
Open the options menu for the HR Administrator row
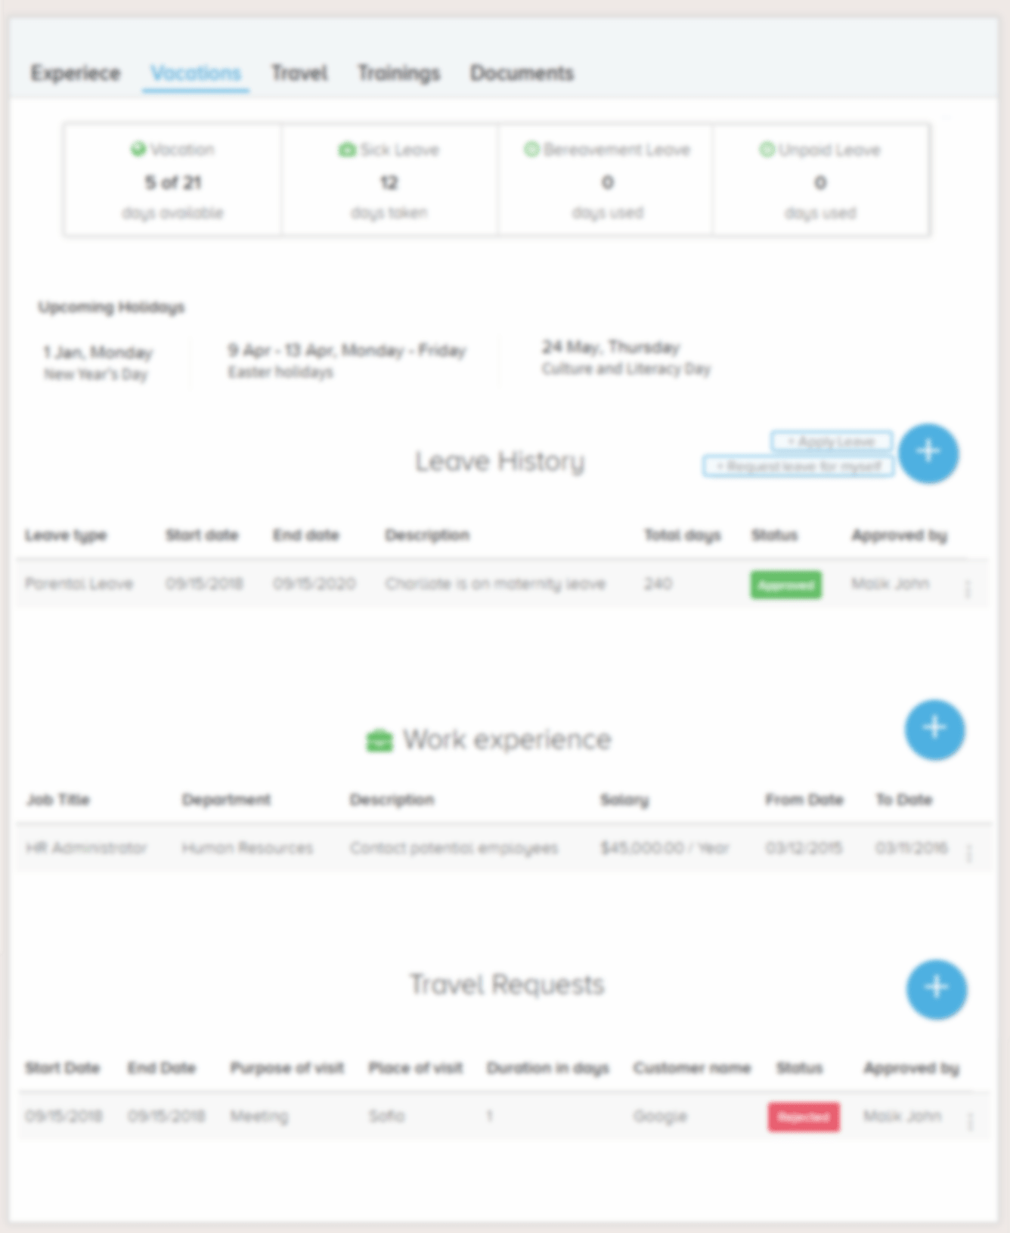tap(969, 853)
